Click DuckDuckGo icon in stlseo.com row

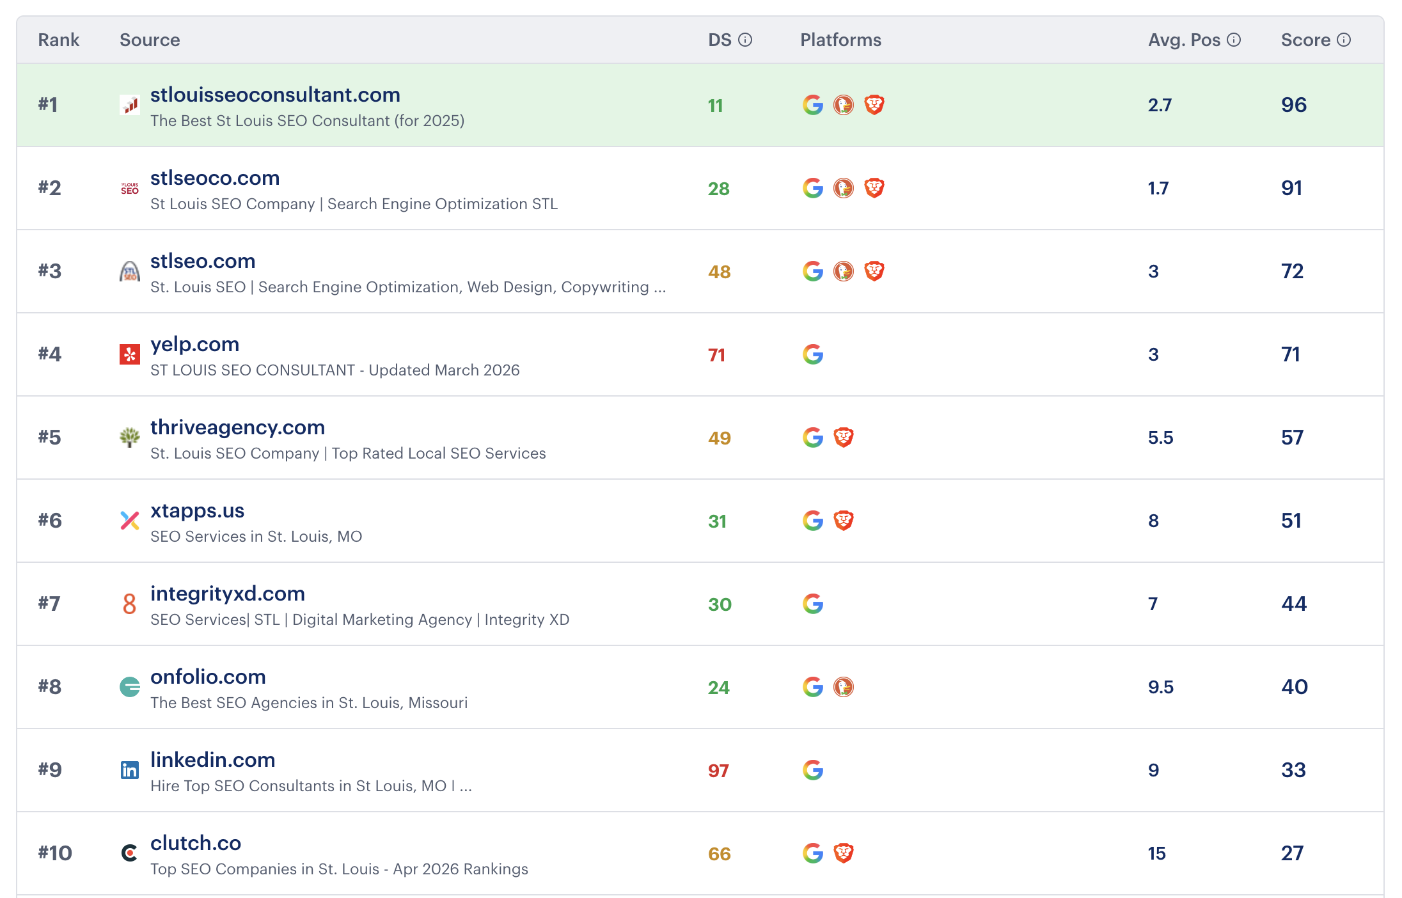click(x=844, y=271)
